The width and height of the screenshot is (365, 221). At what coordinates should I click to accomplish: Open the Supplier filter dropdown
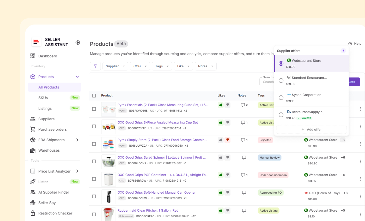point(115,66)
